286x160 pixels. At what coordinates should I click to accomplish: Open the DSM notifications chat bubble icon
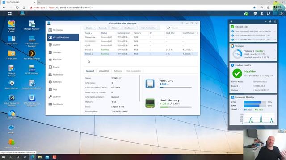click(255, 13)
